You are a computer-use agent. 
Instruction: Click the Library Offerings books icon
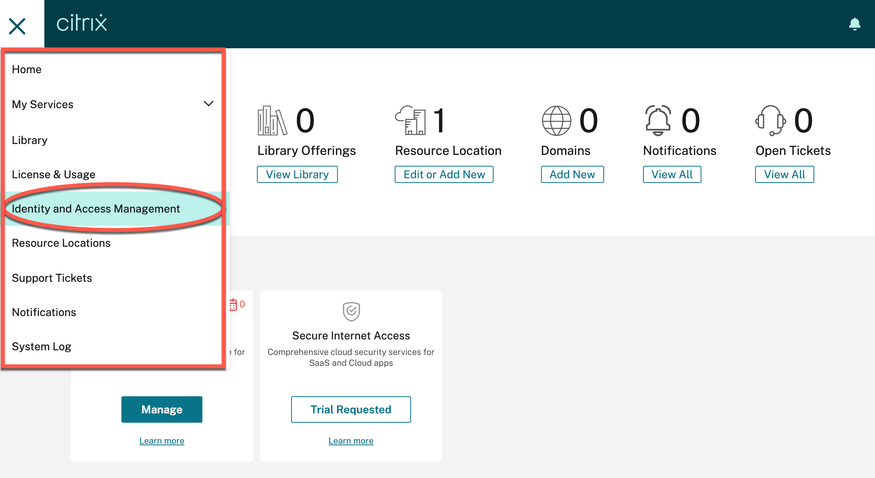[x=272, y=121]
